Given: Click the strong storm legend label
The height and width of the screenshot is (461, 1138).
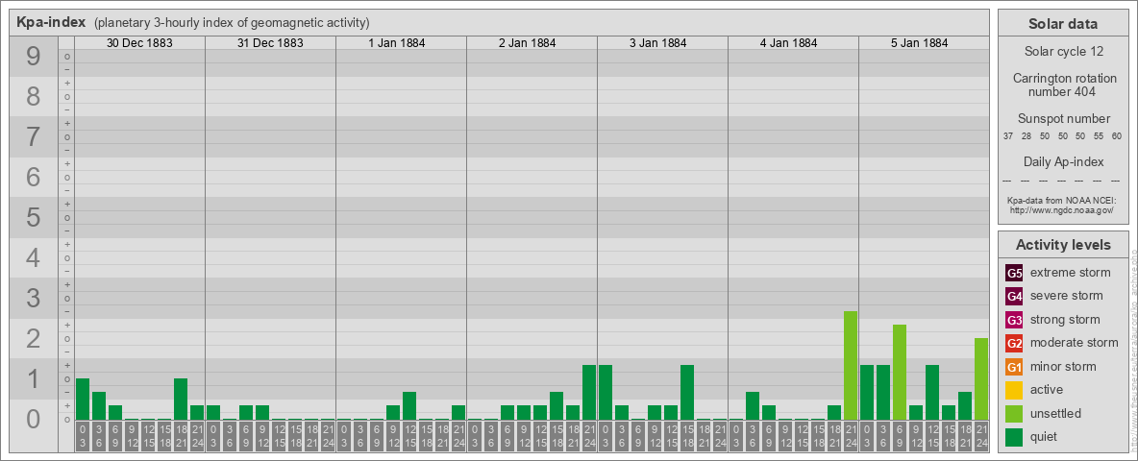Looking at the screenshot, I should tap(1065, 320).
